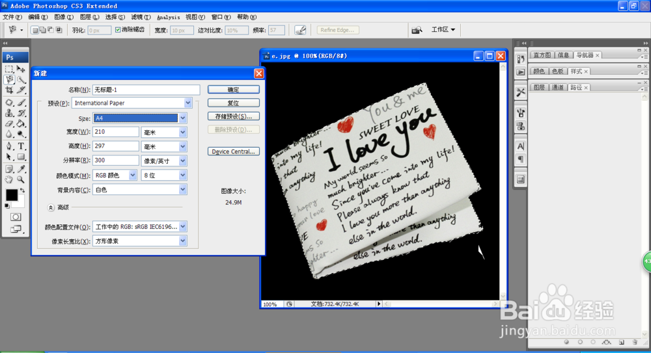
Task: Select the Type tool
Action: [21, 146]
